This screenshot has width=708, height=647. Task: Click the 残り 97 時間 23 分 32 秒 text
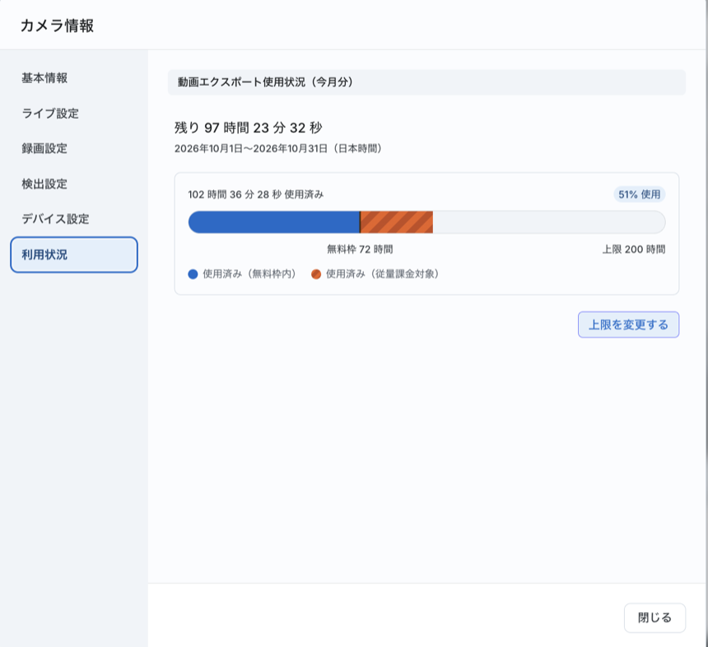(x=249, y=128)
